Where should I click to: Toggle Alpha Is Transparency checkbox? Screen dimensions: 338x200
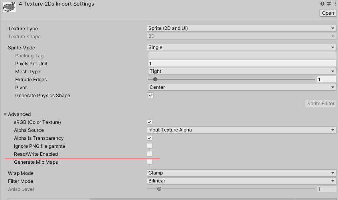coord(150,138)
